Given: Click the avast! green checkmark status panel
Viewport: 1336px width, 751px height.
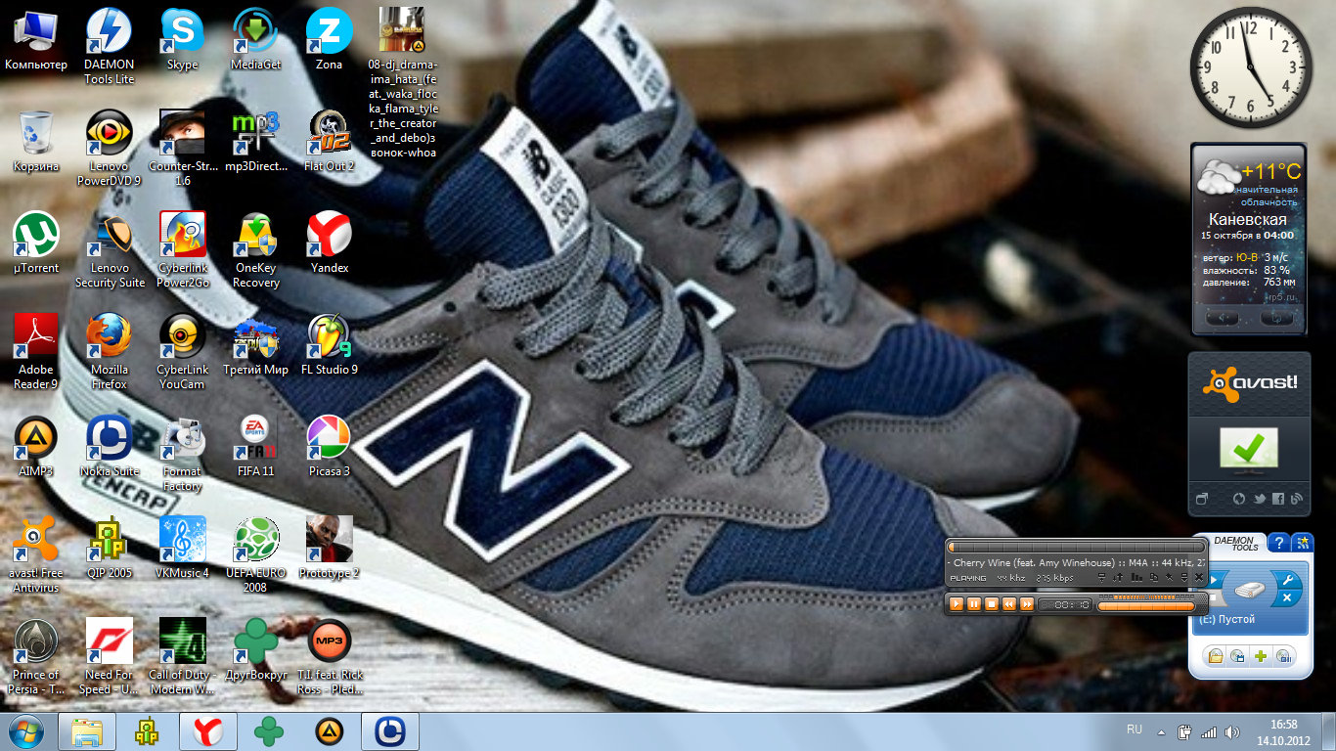Looking at the screenshot, I should pyautogui.click(x=1248, y=449).
